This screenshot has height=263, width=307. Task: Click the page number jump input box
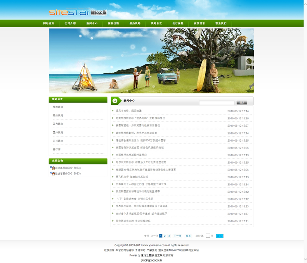tap(208, 236)
